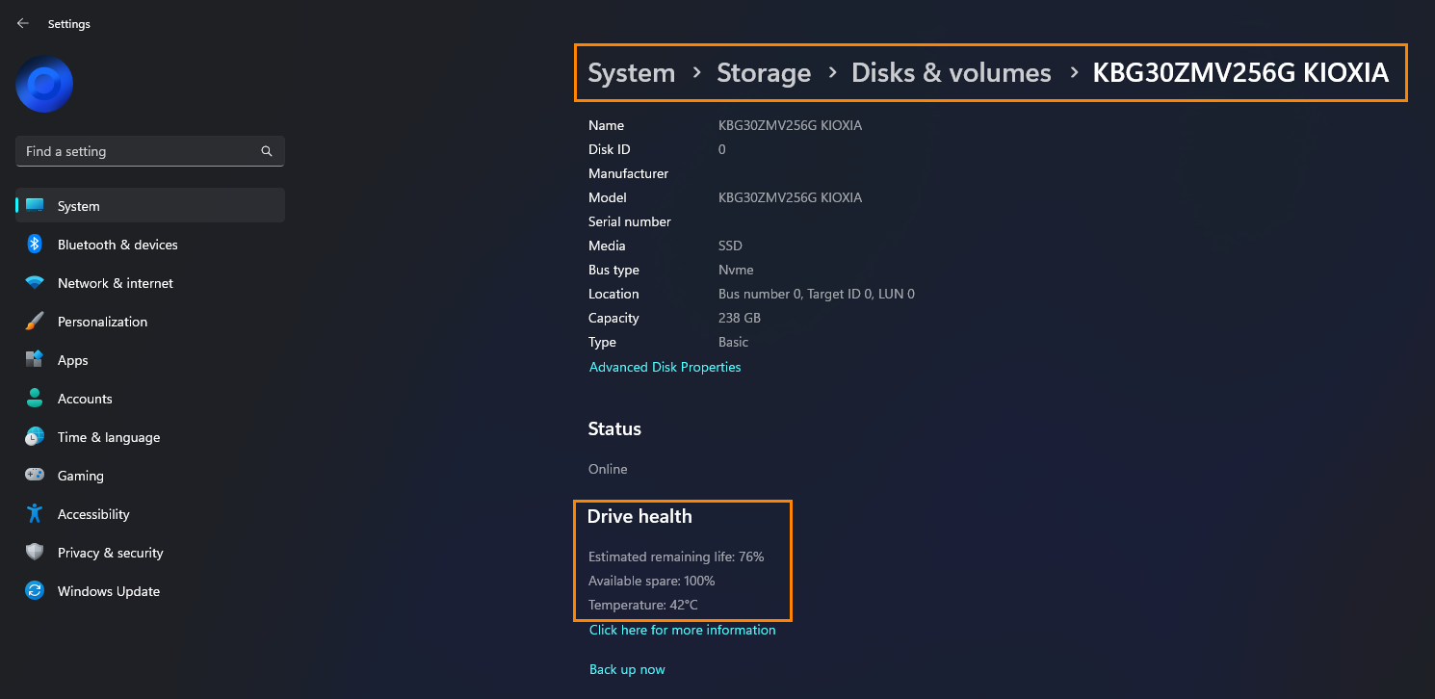Select System in the sidebar
Image resolution: width=1435 pixels, height=699 pixels.
pyautogui.click(x=150, y=206)
